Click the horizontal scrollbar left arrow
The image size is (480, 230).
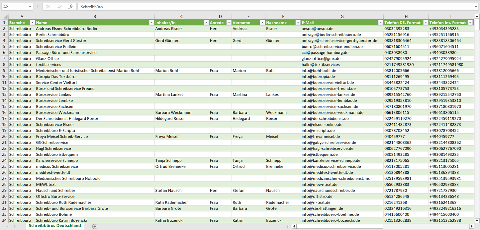coord(294,226)
